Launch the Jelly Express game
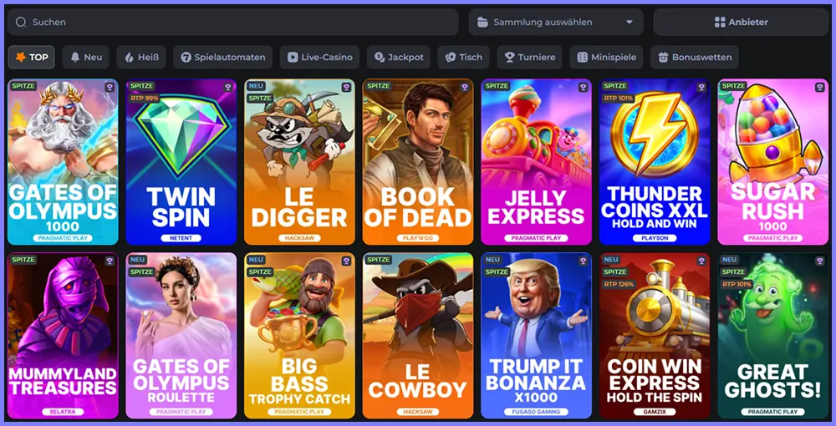 pos(537,162)
